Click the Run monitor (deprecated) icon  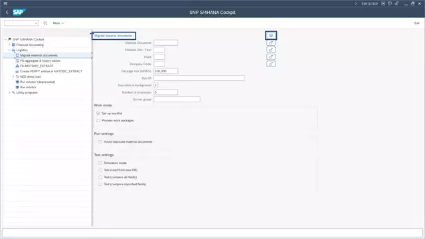(x=17, y=82)
